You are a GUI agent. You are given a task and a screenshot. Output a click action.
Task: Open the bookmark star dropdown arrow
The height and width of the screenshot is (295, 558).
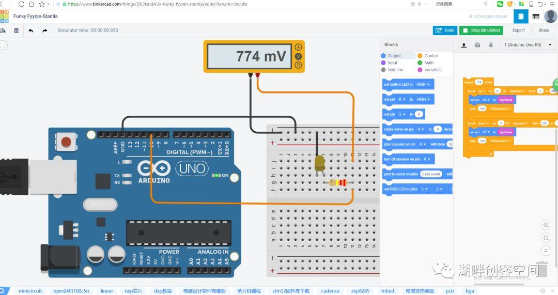(49, 4)
